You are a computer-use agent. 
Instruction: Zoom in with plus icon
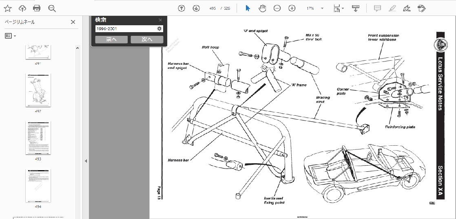(292, 9)
